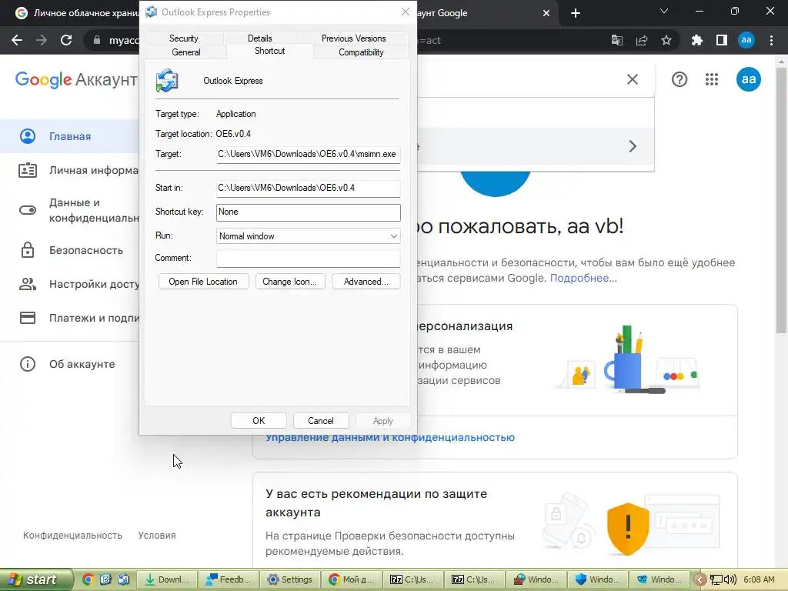Image resolution: width=788 pixels, height=591 pixels.
Task: Click the Target path field
Action: (308, 154)
